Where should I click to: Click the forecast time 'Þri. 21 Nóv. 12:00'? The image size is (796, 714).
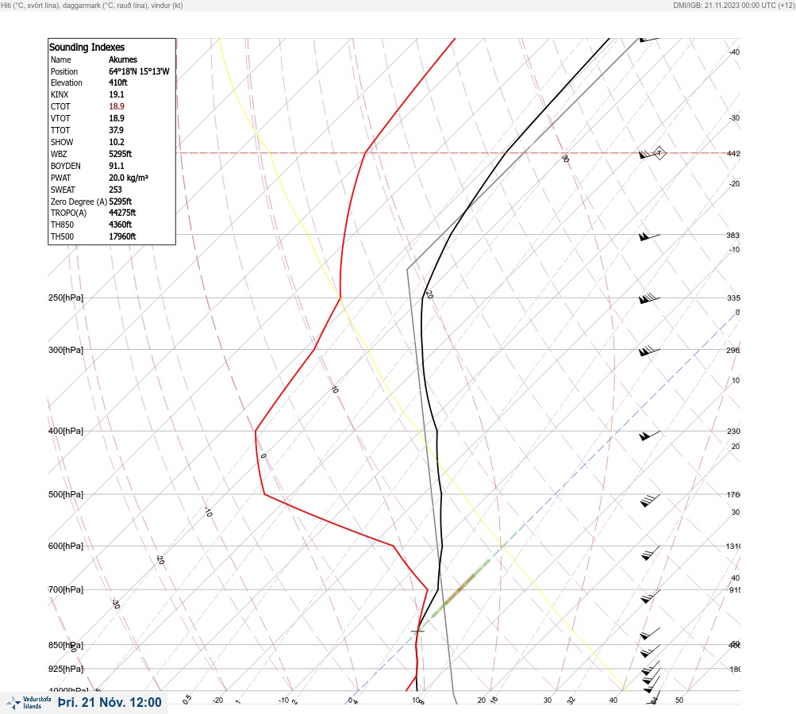tap(110, 702)
